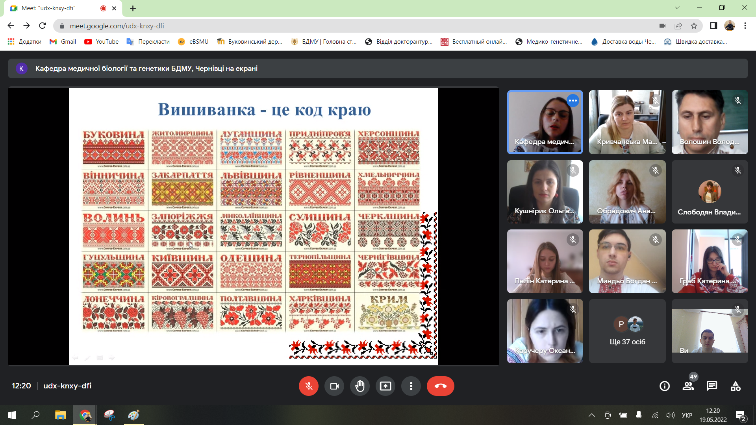Show the participants people panel
Screen dimensions: 756x425
(688, 386)
